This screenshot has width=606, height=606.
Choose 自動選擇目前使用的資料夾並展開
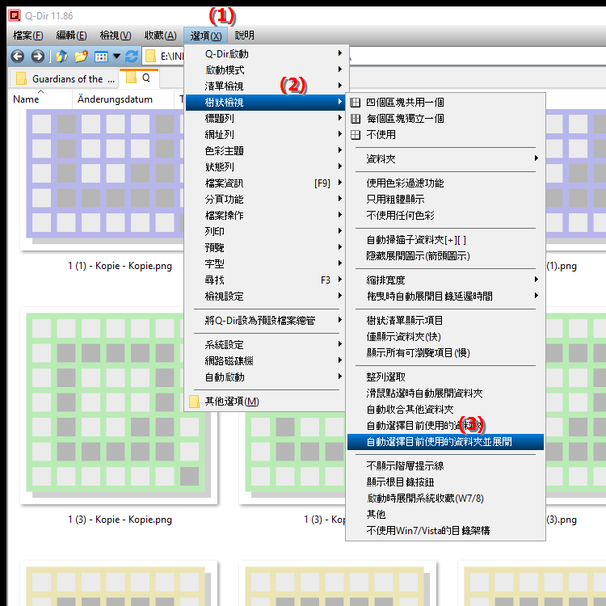pyautogui.click(x=445, y=442)
